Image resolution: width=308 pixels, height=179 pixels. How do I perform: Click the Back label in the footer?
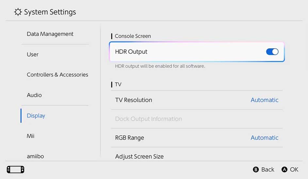tap(267, 170)
